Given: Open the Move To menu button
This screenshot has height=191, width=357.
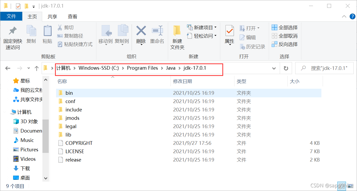Looking at the screenshot, I should pos(106,35).
